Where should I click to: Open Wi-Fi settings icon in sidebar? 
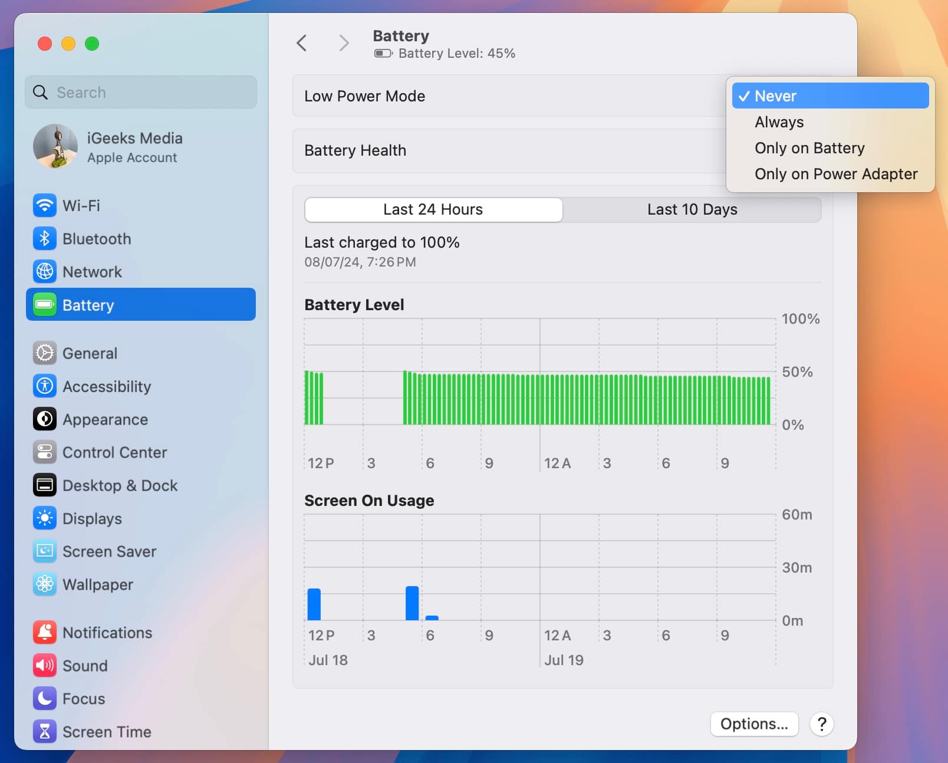tap(45, 206)
